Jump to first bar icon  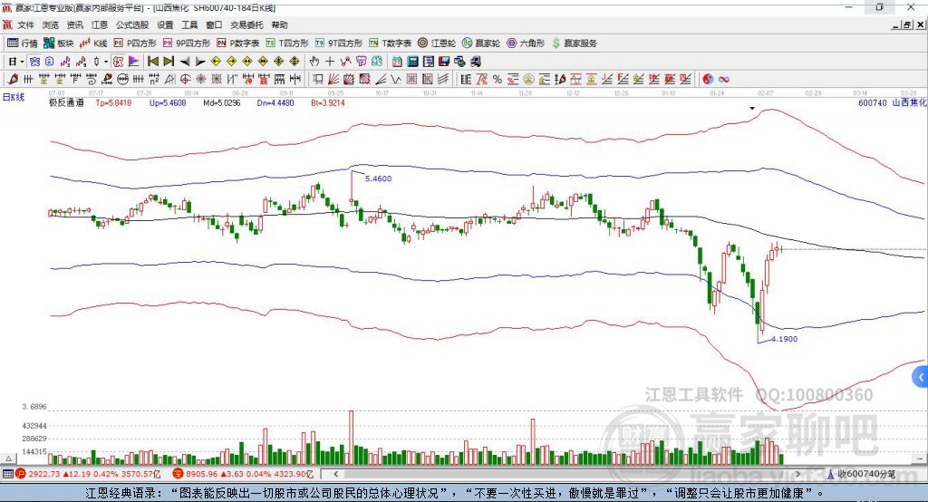152,62
